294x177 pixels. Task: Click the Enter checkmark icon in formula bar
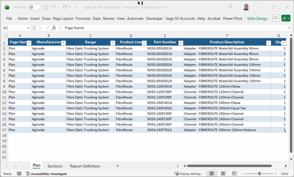point(47,28)
